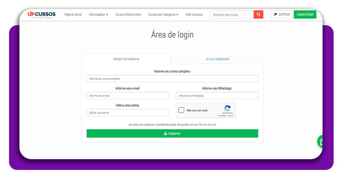The width and height of the screenshot is (343, 180).
Task: Click the green CADASTRAR header button
Action: [305, 15]
